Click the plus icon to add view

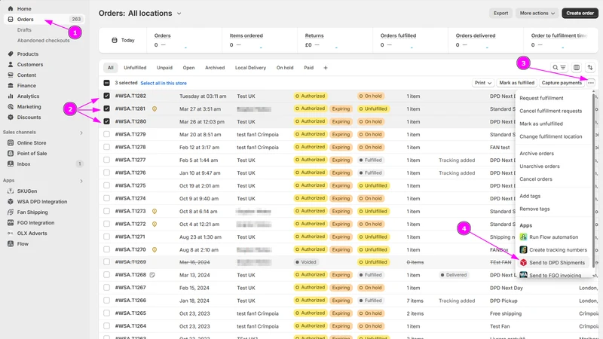point(326,68)
